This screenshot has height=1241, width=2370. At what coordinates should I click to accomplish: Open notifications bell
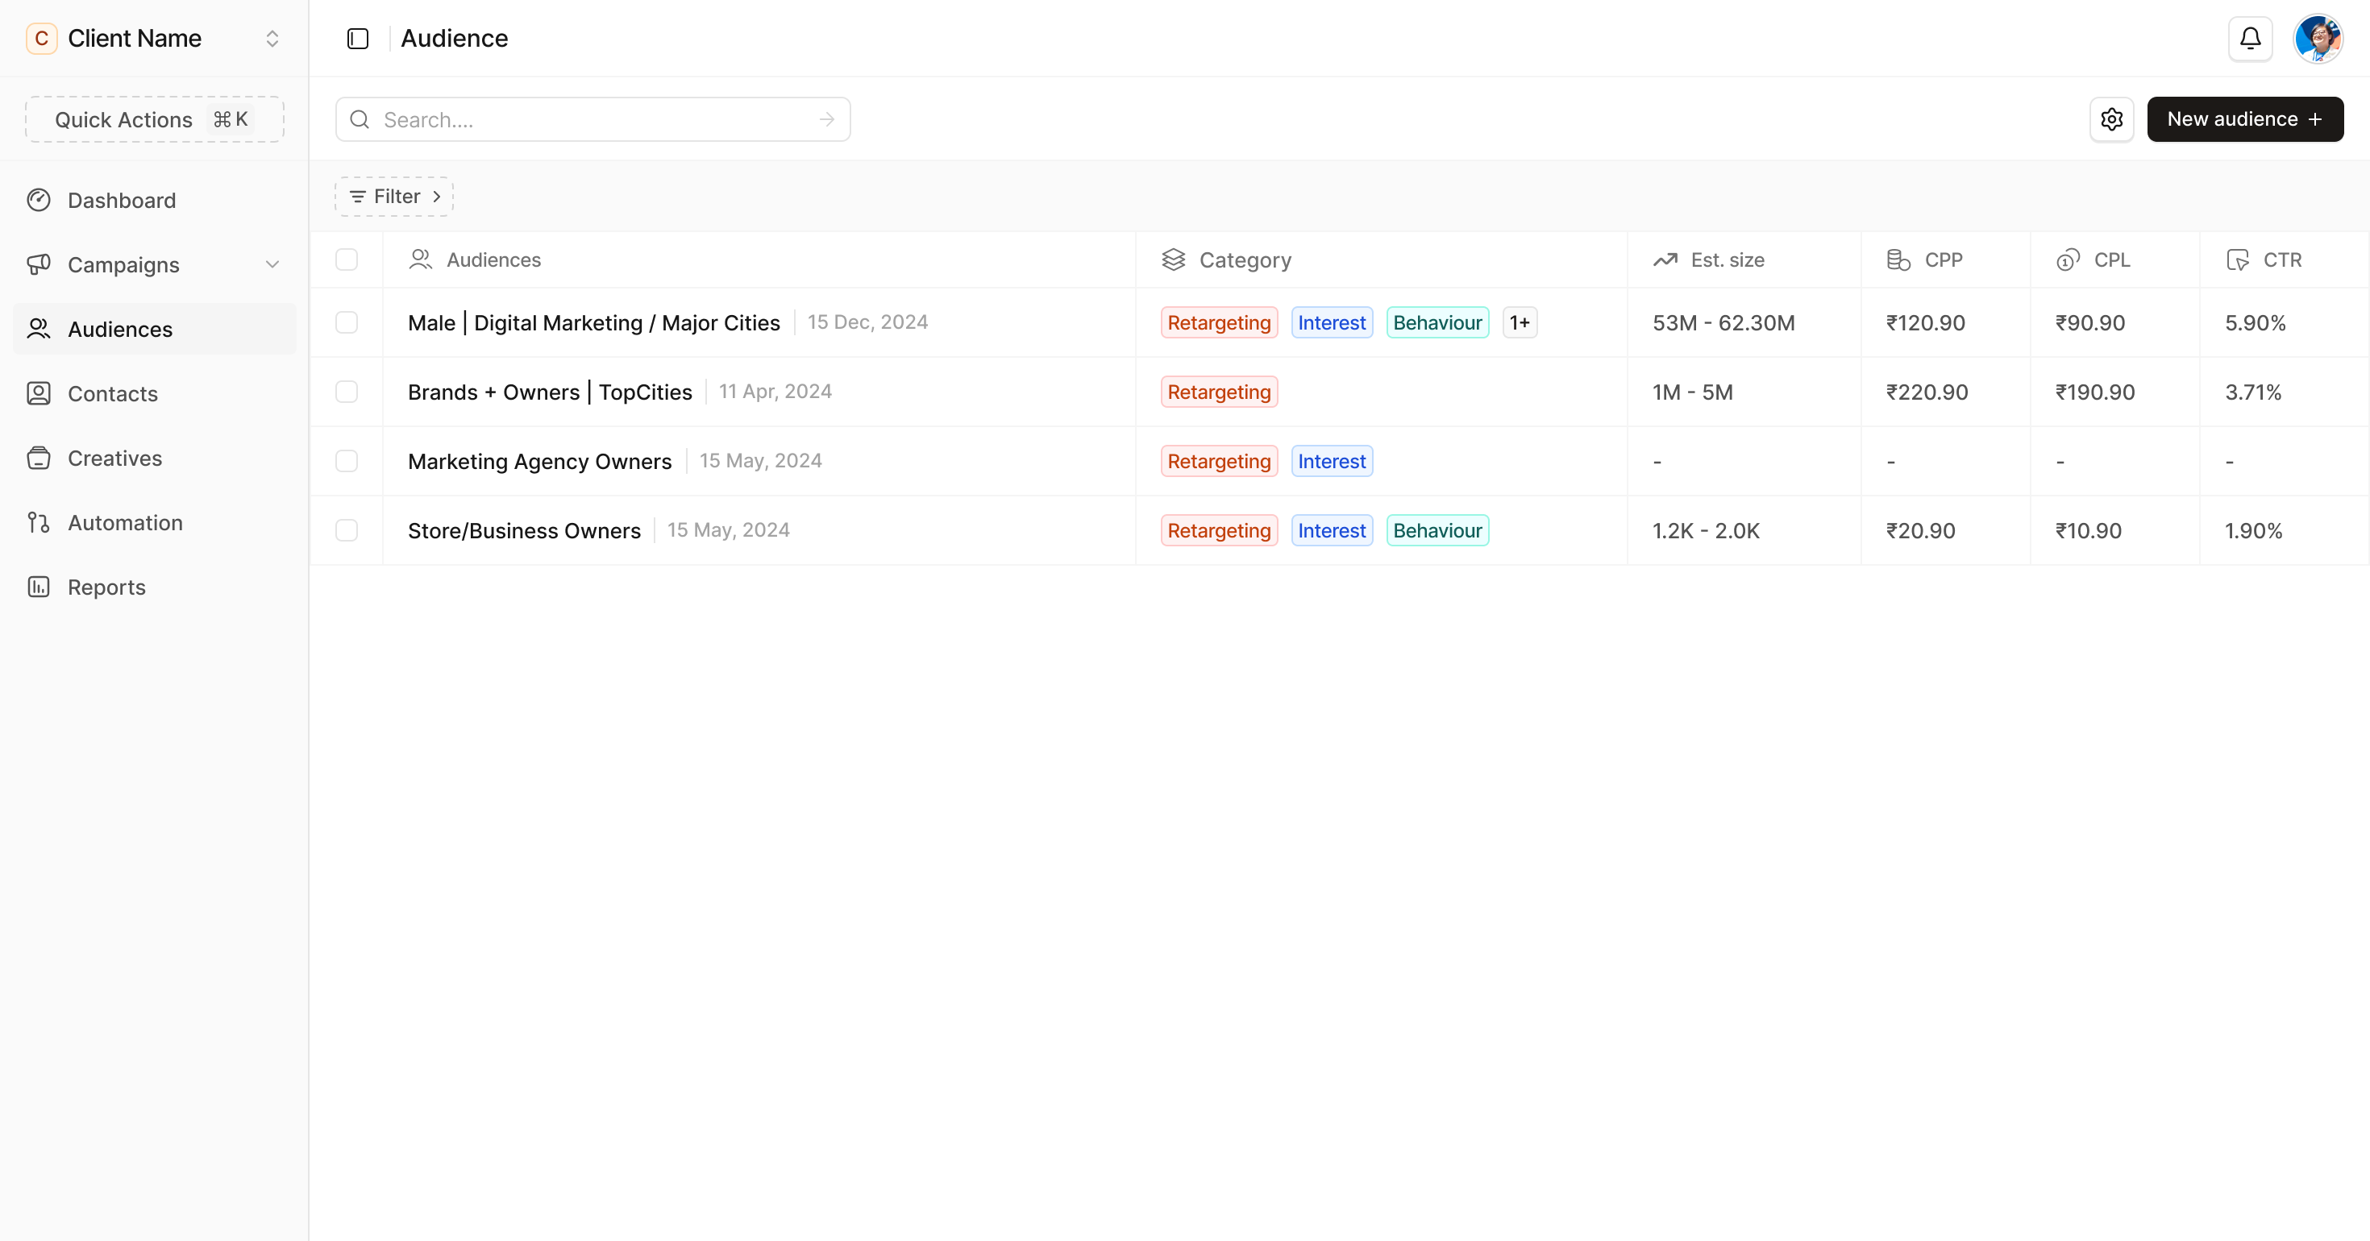point(2251,39)
